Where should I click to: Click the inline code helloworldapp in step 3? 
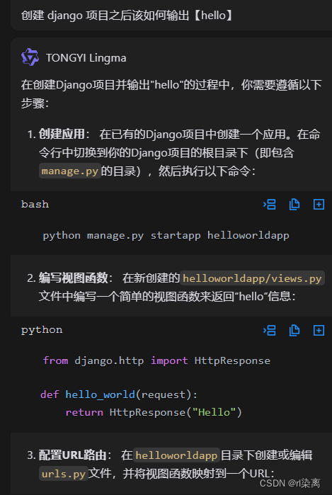click(x=176, y=455)
